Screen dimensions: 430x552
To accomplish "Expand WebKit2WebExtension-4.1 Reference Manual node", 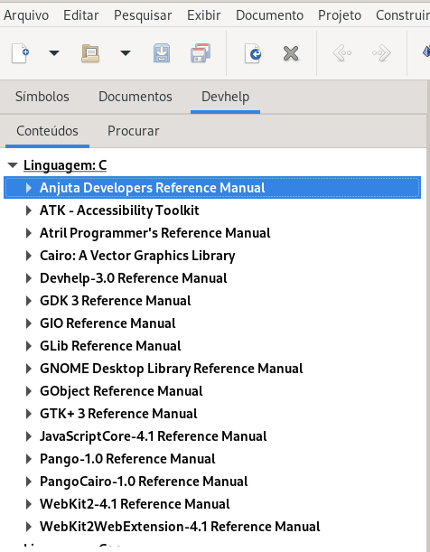I will [x=29, y=527].
